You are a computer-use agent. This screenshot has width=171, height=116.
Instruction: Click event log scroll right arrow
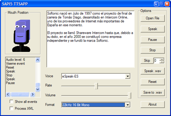[32, 94]
